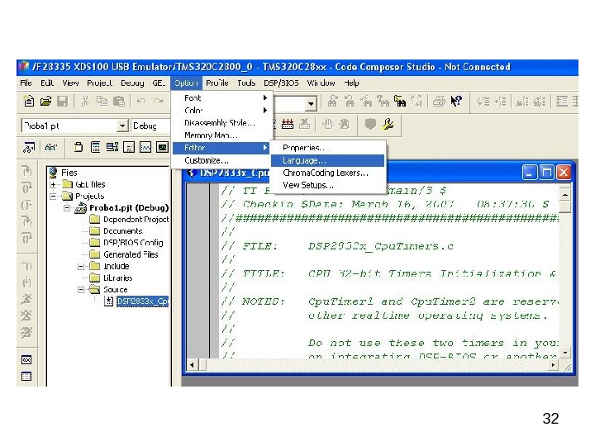Viewport: 595px width, 446px height.
Task: Click the Paste clipboard icon
Action: point(119,102)
